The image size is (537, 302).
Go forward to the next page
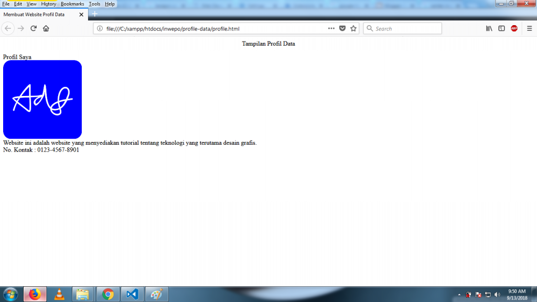(x=21, y=28)
